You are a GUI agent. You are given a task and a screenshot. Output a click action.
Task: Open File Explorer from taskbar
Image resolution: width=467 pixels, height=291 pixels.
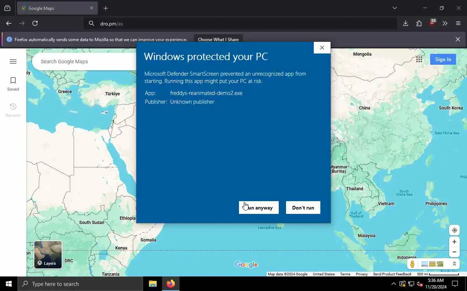[x=153, y=284]
